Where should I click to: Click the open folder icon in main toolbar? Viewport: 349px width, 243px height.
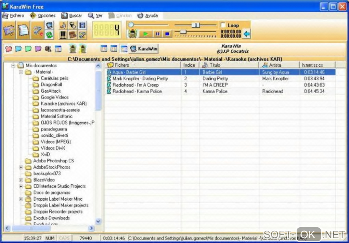point(9,30)
